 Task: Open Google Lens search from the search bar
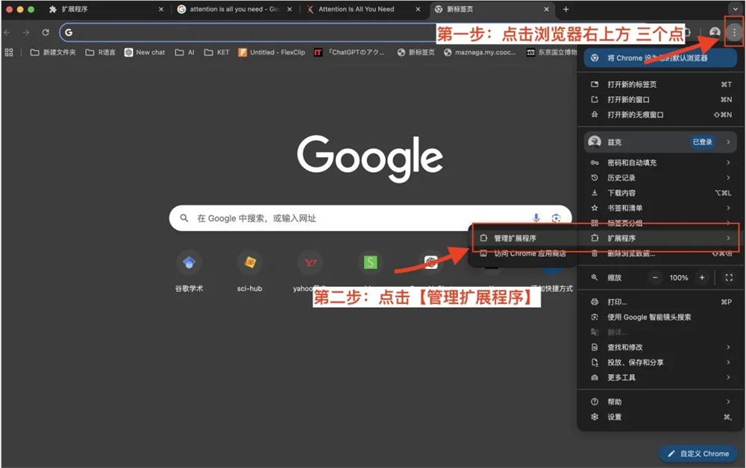[556, 218]
